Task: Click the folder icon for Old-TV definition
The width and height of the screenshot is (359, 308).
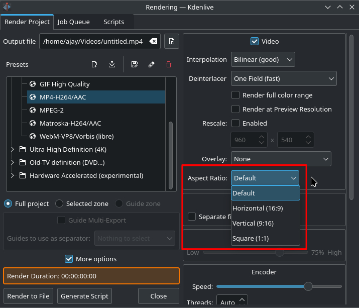Action: [x=23, y=162]
